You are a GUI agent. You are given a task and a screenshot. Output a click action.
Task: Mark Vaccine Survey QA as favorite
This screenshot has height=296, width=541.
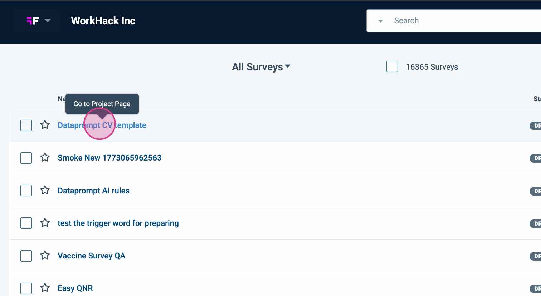click(x=45, y=256)
